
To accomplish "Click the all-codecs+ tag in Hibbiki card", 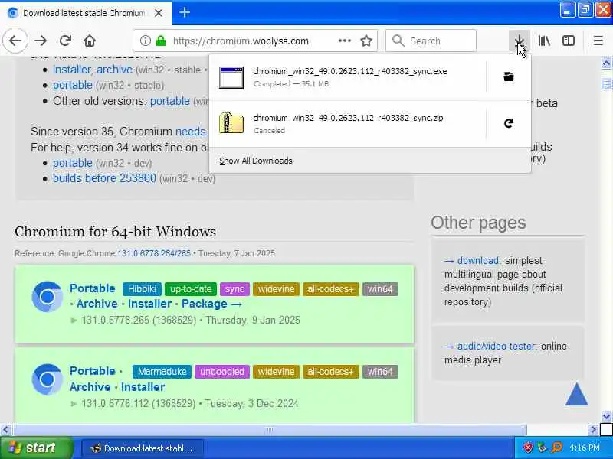I will [330, 289].
